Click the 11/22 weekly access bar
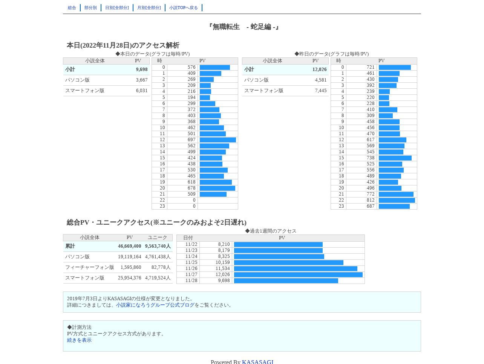The height and width of the screenshot is (364, 484). tap(278, 244)
